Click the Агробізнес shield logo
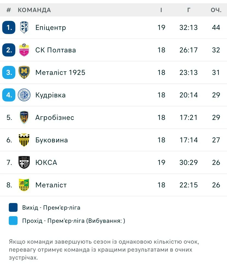The image size is (227, 276). click(24, 117)
